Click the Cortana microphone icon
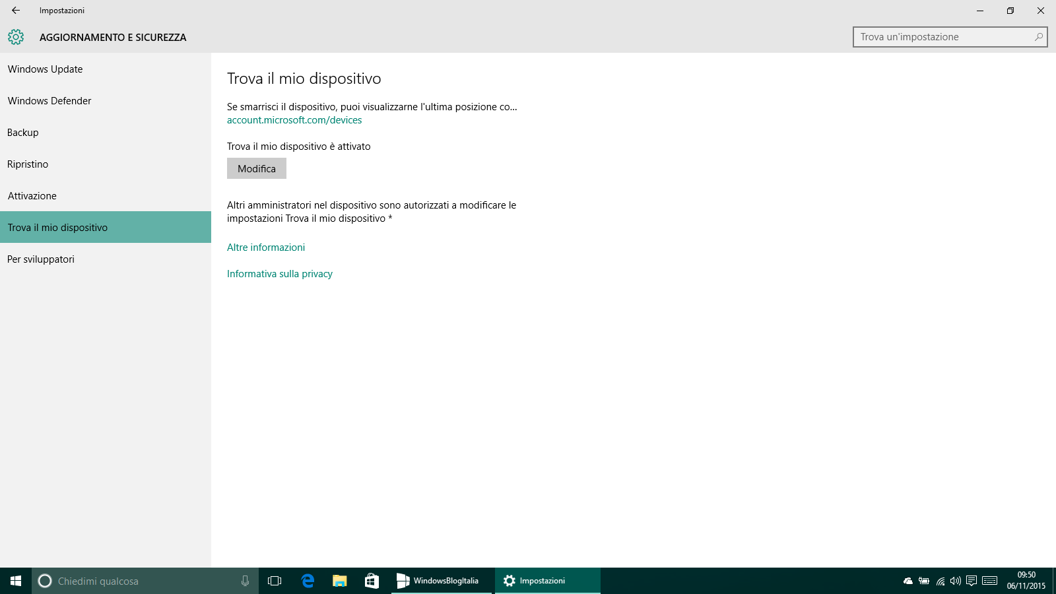Screen dimensions: 1056x594 pyautogui.click(x=245, y=581)
